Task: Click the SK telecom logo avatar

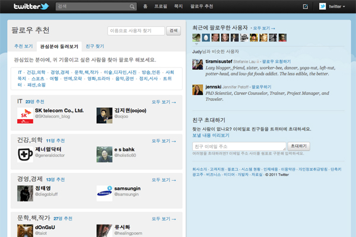Action: [25, 114]
